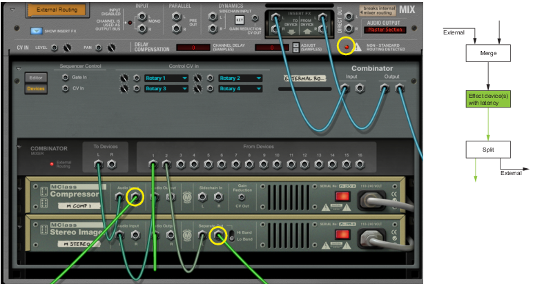Viewport: 553px width, 284px height.
Task: Click the Stereo Imager Separate Out L jack
Action: (202, 235)
